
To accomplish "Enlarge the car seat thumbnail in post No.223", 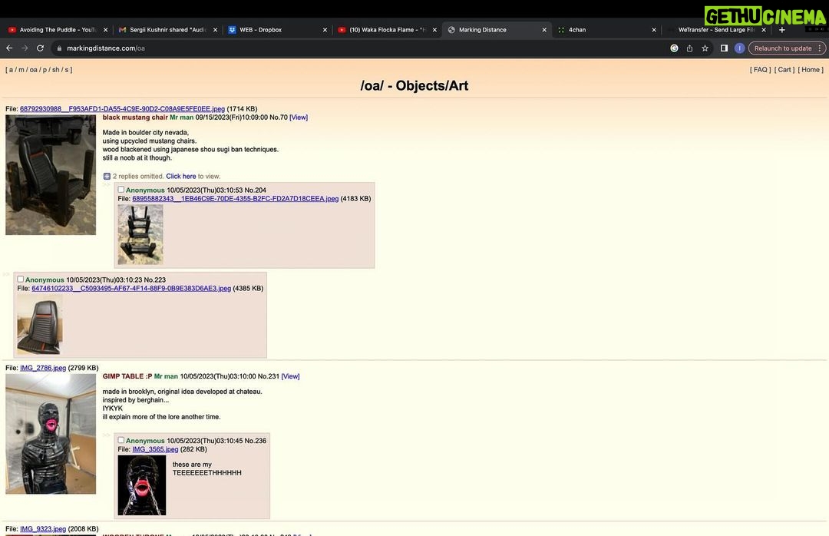I will (40, 324).
